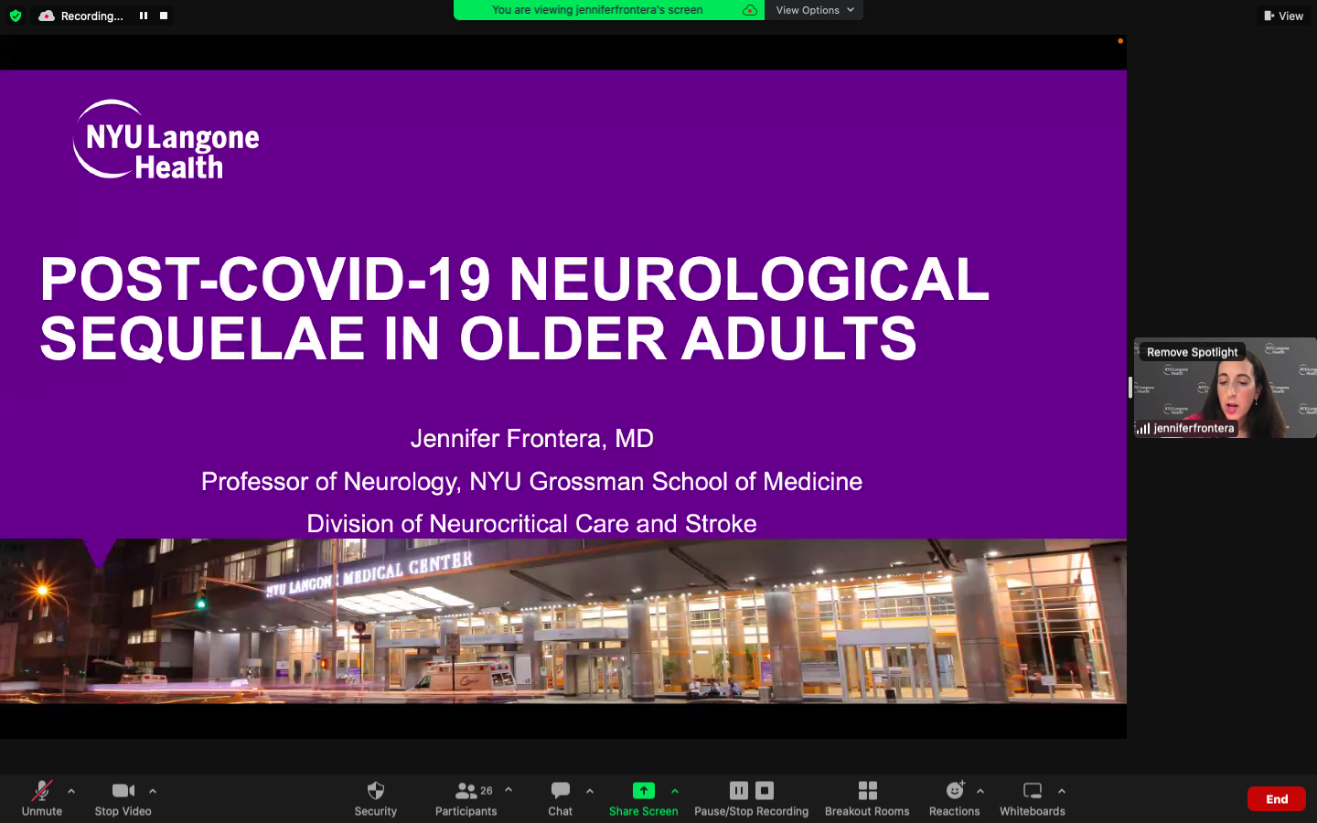Click "Division of Neurocritical Care and Stroke"
This screenshot has width=1317, height=823.
[531, 523]
